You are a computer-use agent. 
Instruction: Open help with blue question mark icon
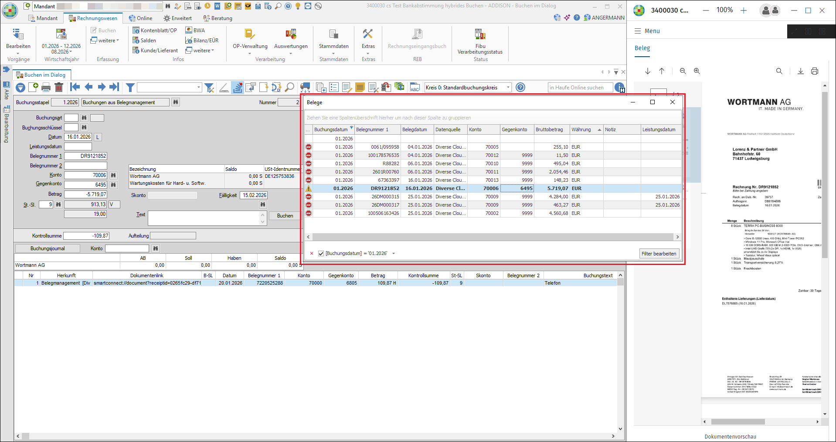(x=520, y=87)
